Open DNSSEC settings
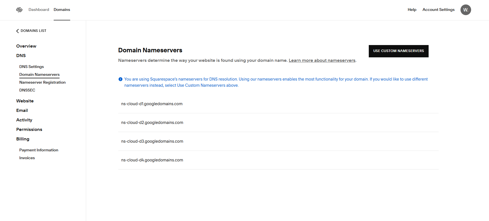The height and width of the screenshot is (221, 489). click(x=27, y=90)
